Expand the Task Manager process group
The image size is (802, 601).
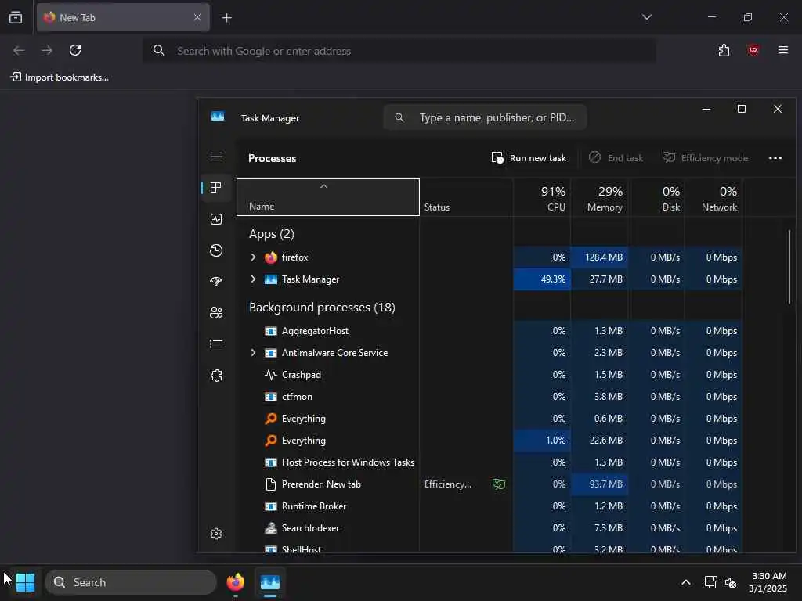[253, 279]
